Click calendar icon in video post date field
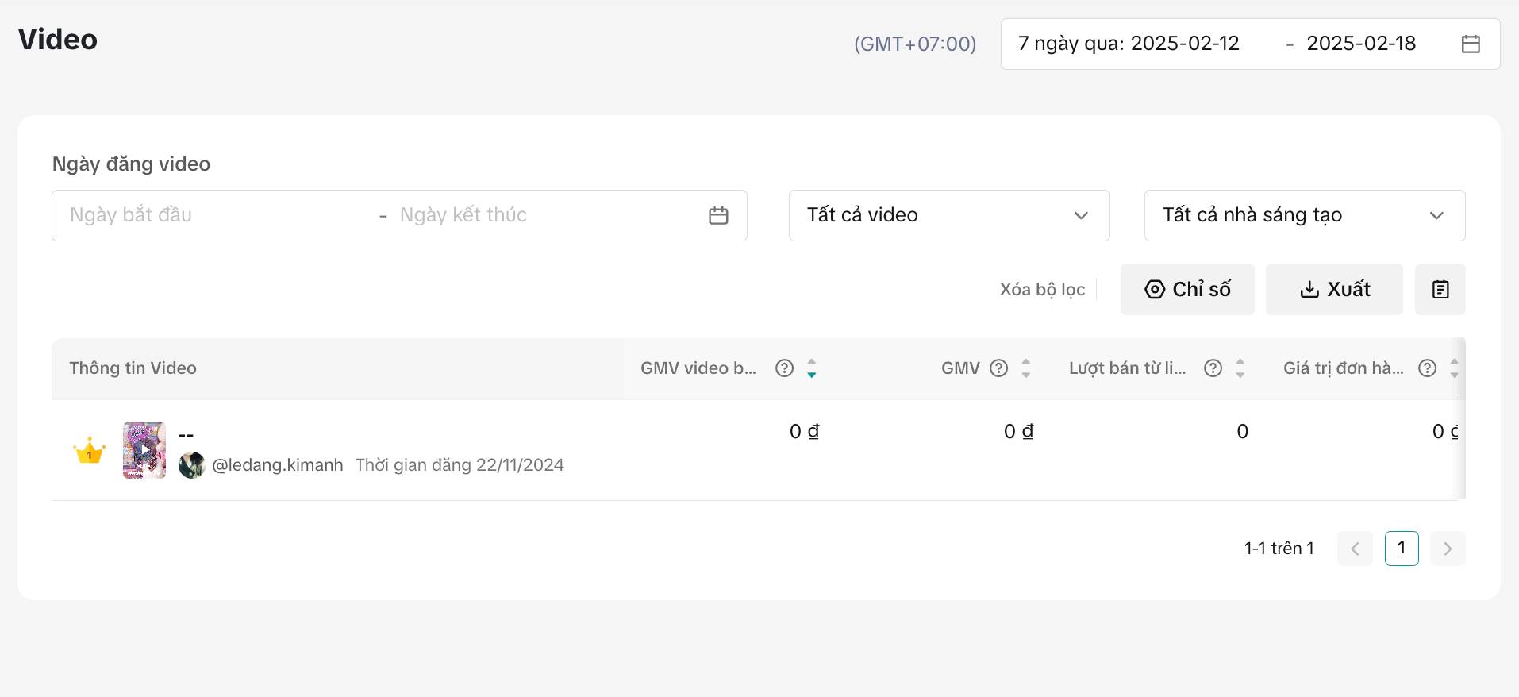This screenshot has width=1519, height=697. [718, 215]
